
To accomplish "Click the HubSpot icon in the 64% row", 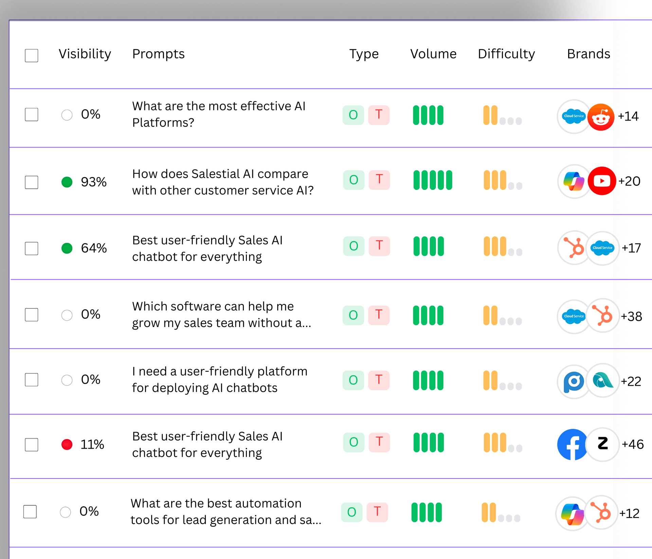I will [x=574, y=248].
